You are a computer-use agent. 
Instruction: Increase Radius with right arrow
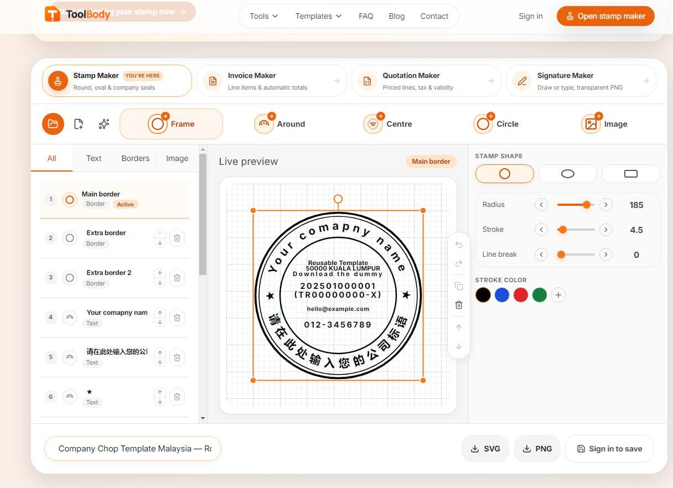[606, 205]
